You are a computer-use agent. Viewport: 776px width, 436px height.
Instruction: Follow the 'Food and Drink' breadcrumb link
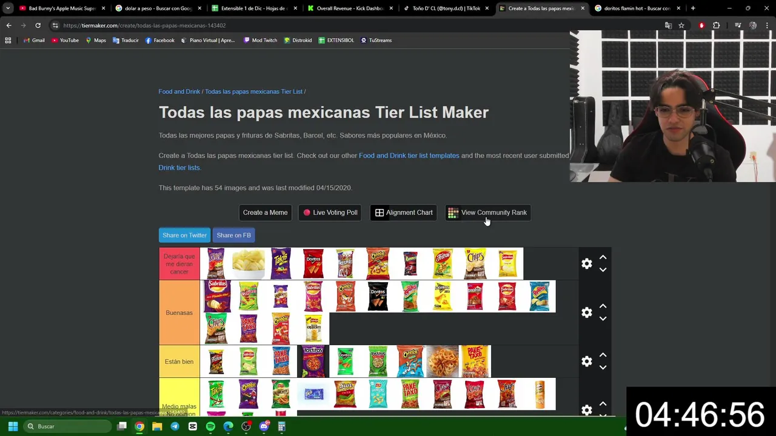(179, 91)
